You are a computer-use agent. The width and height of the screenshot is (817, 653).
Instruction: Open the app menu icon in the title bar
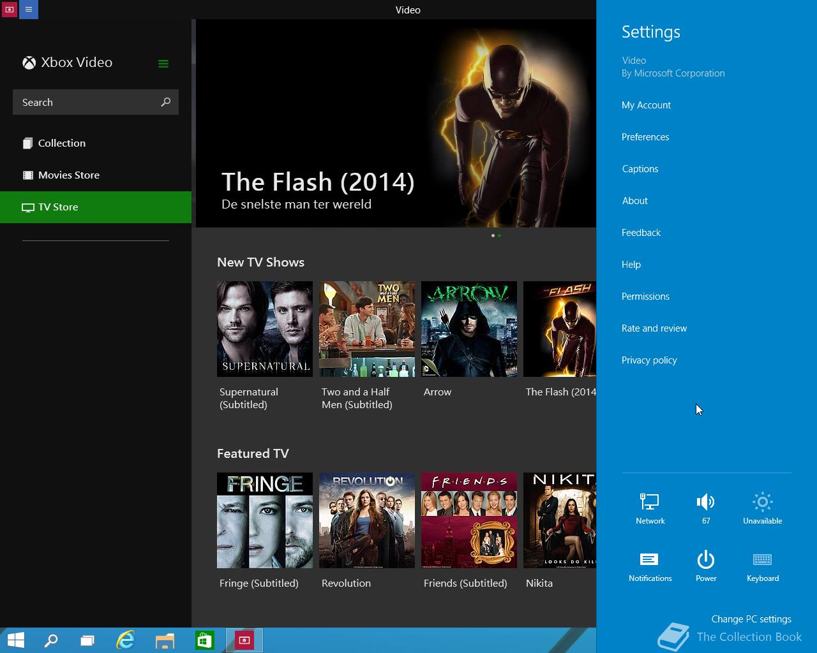(x=28, y=10)
